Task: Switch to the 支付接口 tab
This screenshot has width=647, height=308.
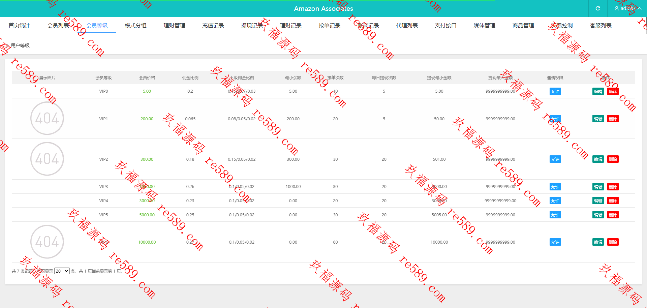Action: point(445,25)
